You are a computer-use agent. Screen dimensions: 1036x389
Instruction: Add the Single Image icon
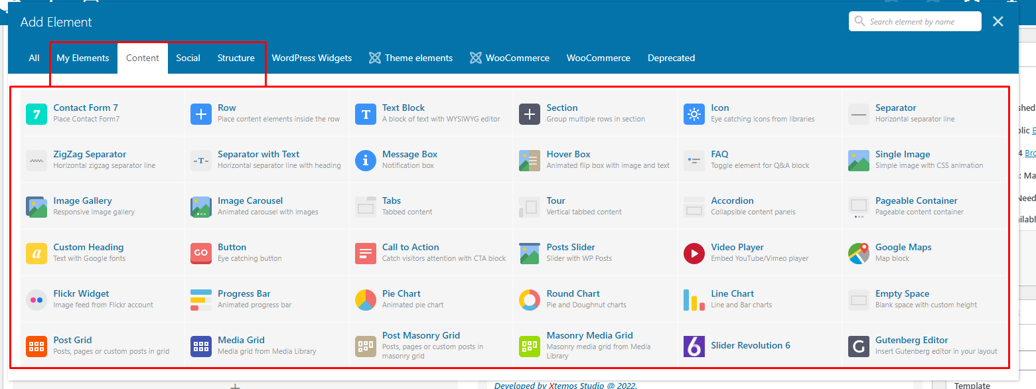859,161
